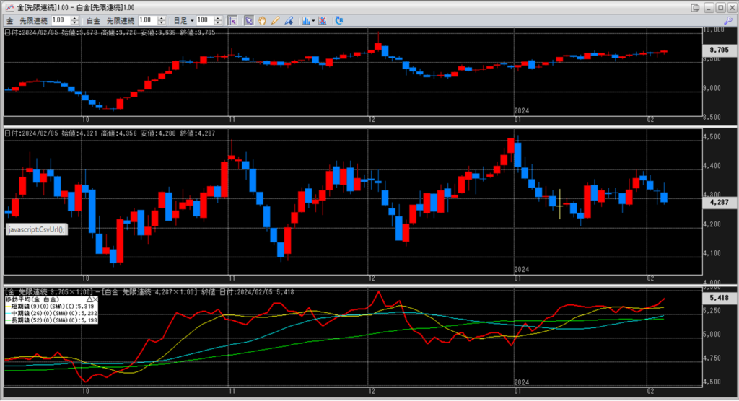Click the detach window icon in title bar
Screen dimensions: 739x401
[695, 7]
